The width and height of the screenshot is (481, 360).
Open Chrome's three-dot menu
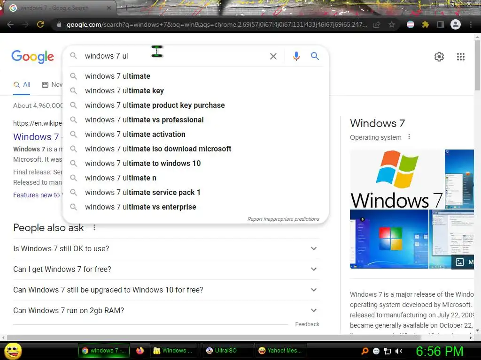(471, 24)
